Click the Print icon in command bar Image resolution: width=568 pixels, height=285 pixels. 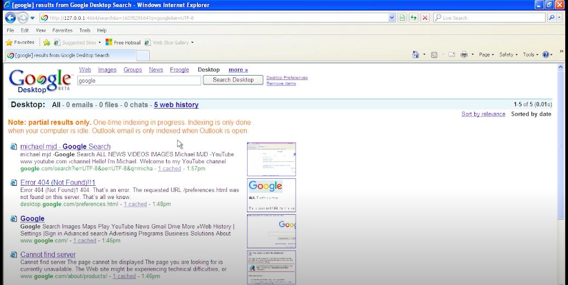point(464,55)
